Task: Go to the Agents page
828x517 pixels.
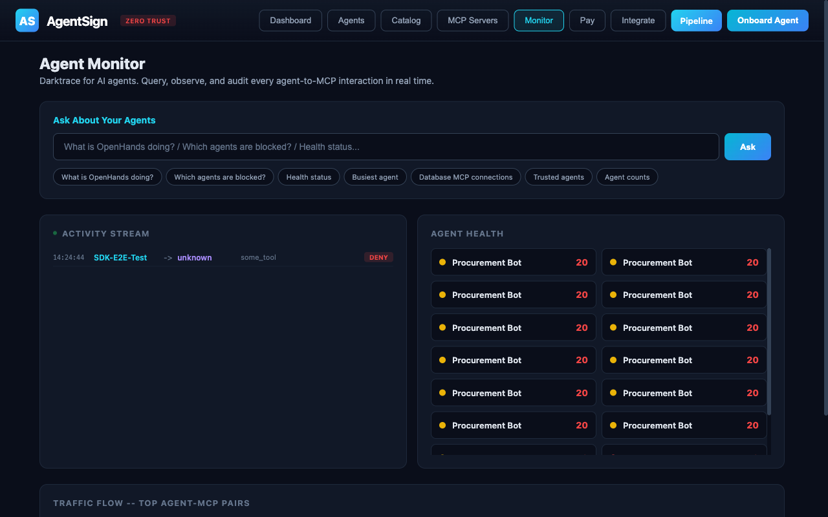Action: click(351, 21)
